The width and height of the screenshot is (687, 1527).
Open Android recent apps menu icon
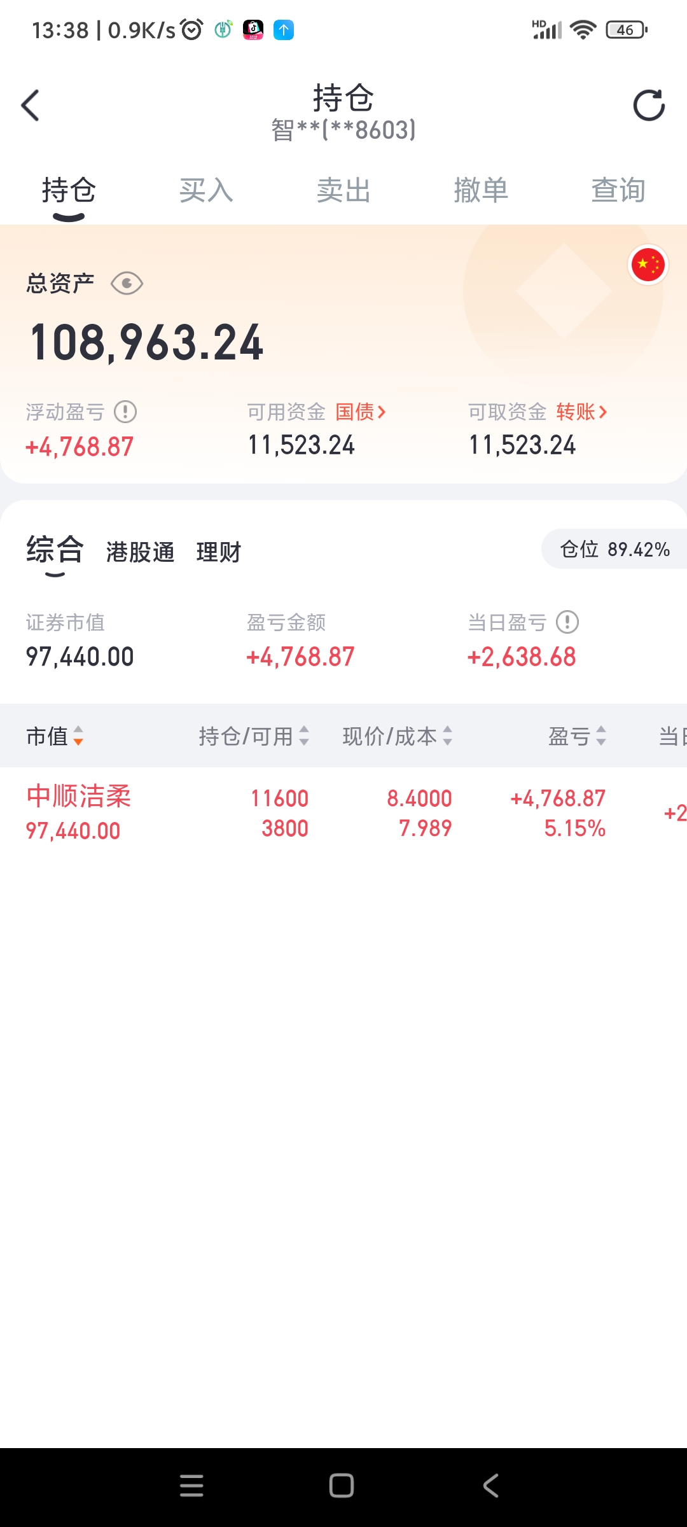tap(191, 1486)
